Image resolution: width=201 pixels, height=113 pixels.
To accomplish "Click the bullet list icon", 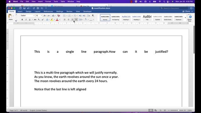I will [64, 16].
